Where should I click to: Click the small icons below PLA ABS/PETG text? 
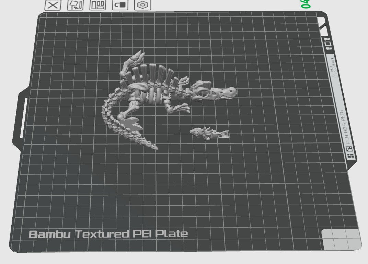[350, 153]
